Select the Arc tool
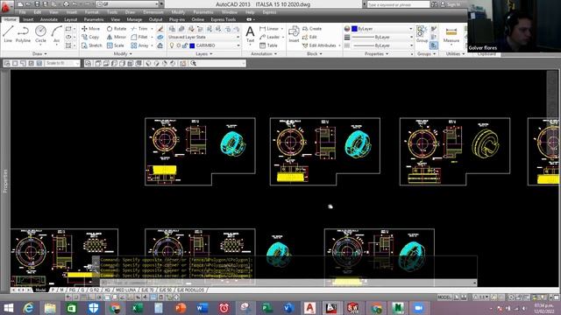The image size is (561, 315). 56,34
